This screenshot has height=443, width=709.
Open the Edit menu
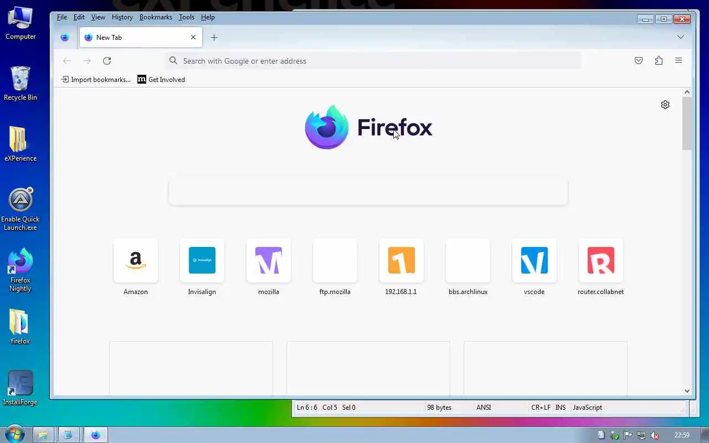(79, 17)
